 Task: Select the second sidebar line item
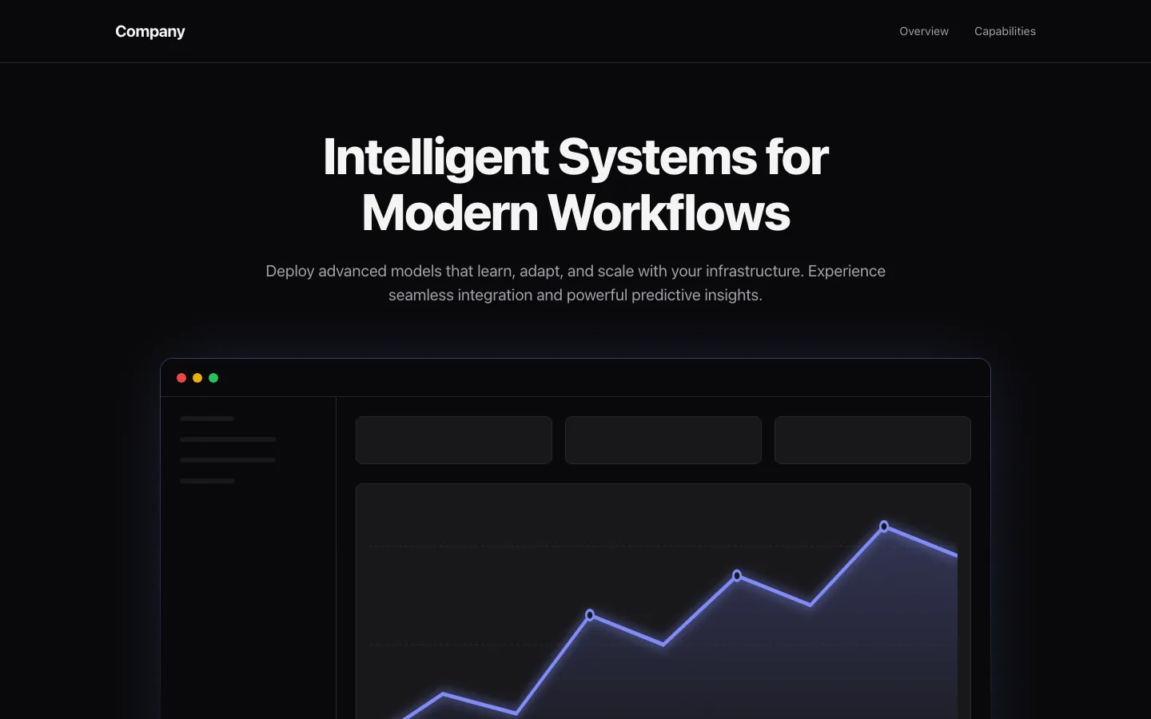[x=228, y=439]
